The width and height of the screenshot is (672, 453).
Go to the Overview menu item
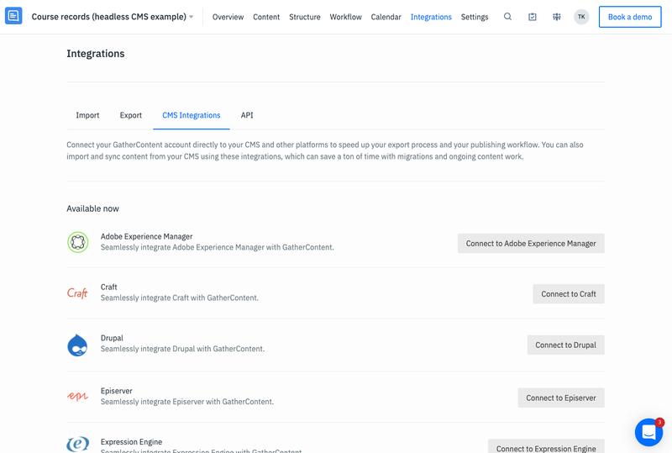pyautogui.click(x=228, y=17)
